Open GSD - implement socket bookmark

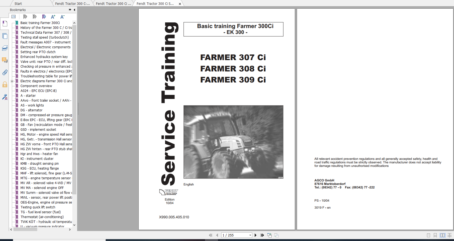[x=38, y=130]
